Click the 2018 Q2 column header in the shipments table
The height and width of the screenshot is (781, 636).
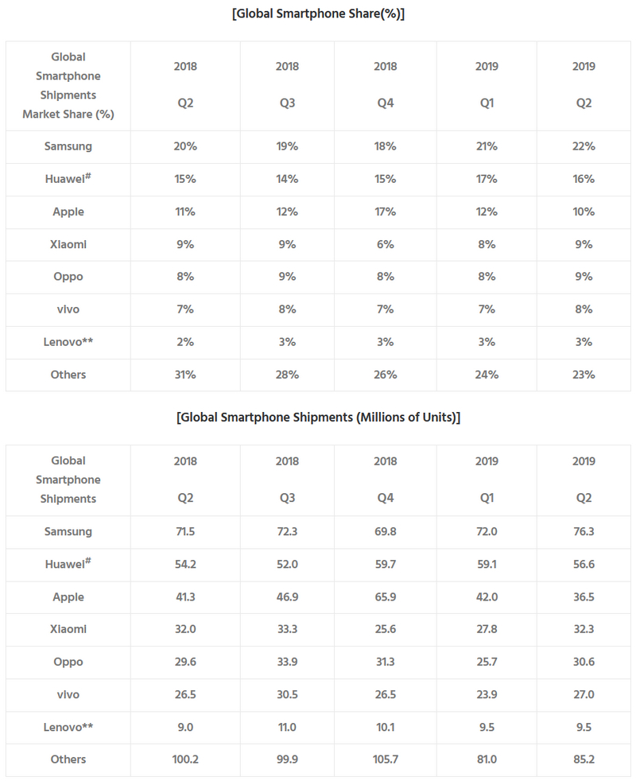(184, 480)
